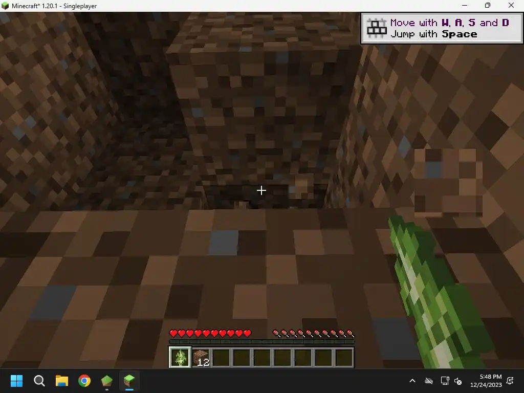This screenshot has width=524, height=393.
Task: Open the notification bell icon
Action: (x=510, y=381)
